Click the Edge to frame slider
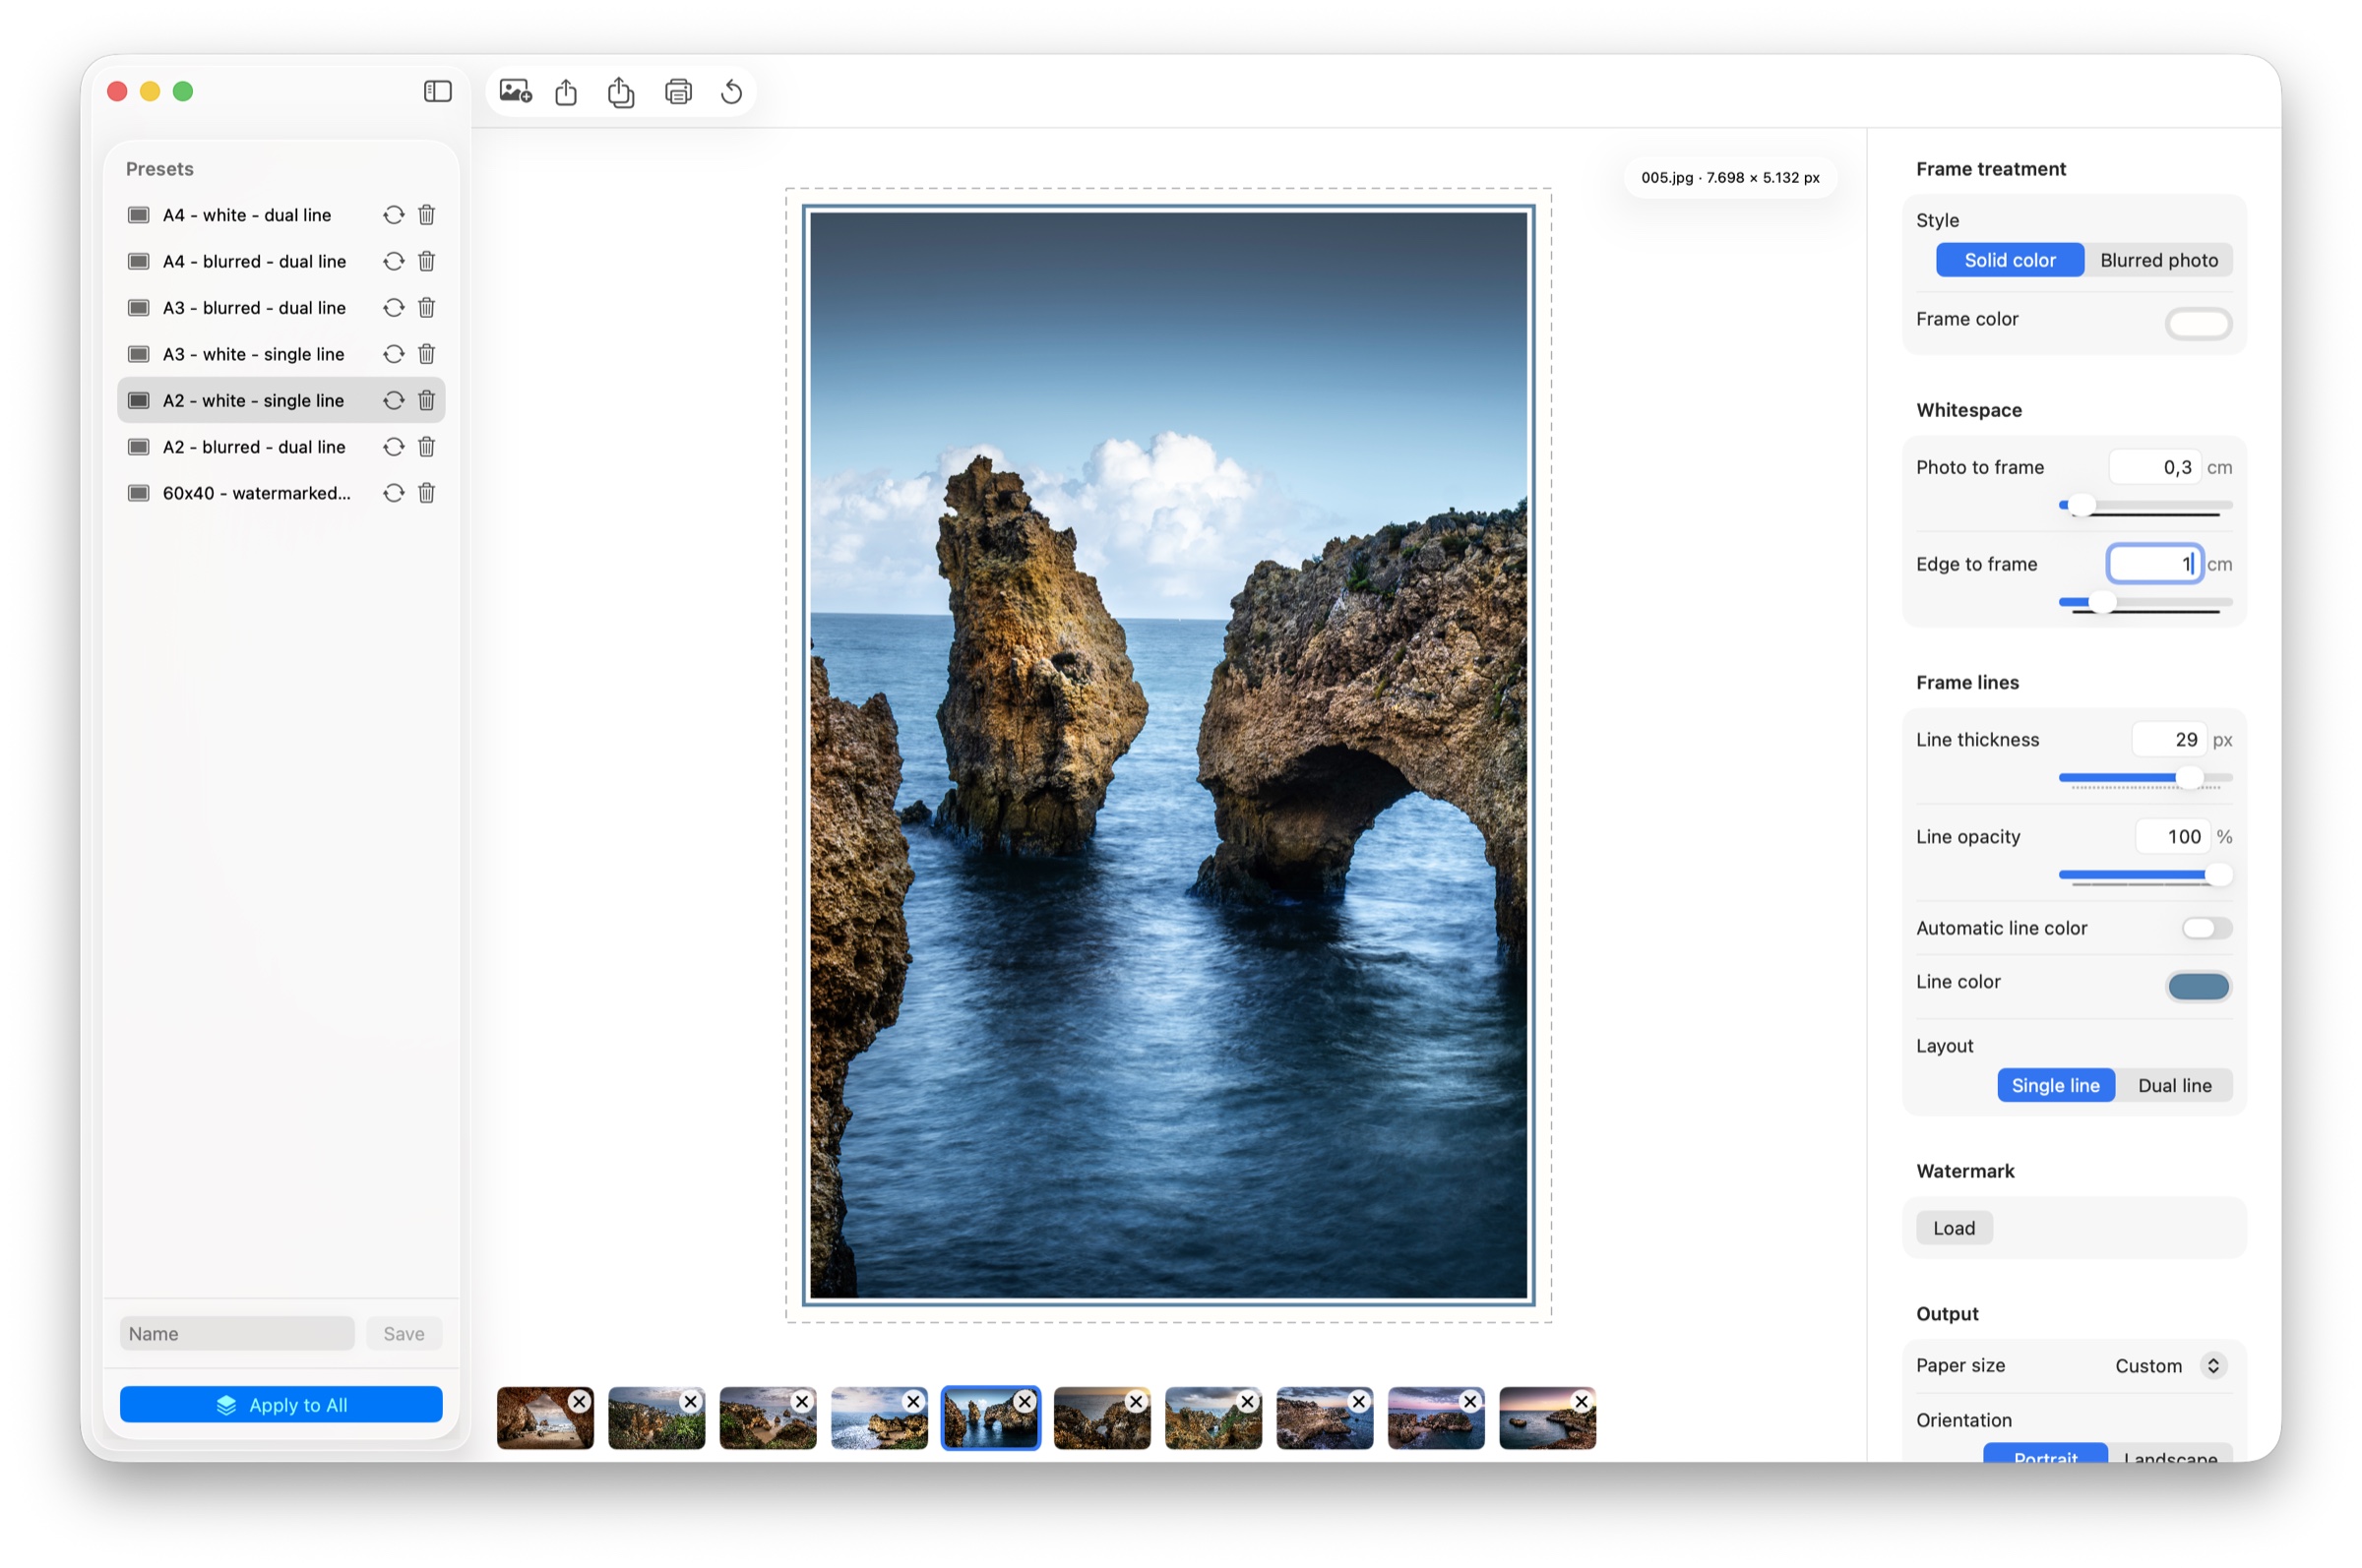 click(2144, 602)
